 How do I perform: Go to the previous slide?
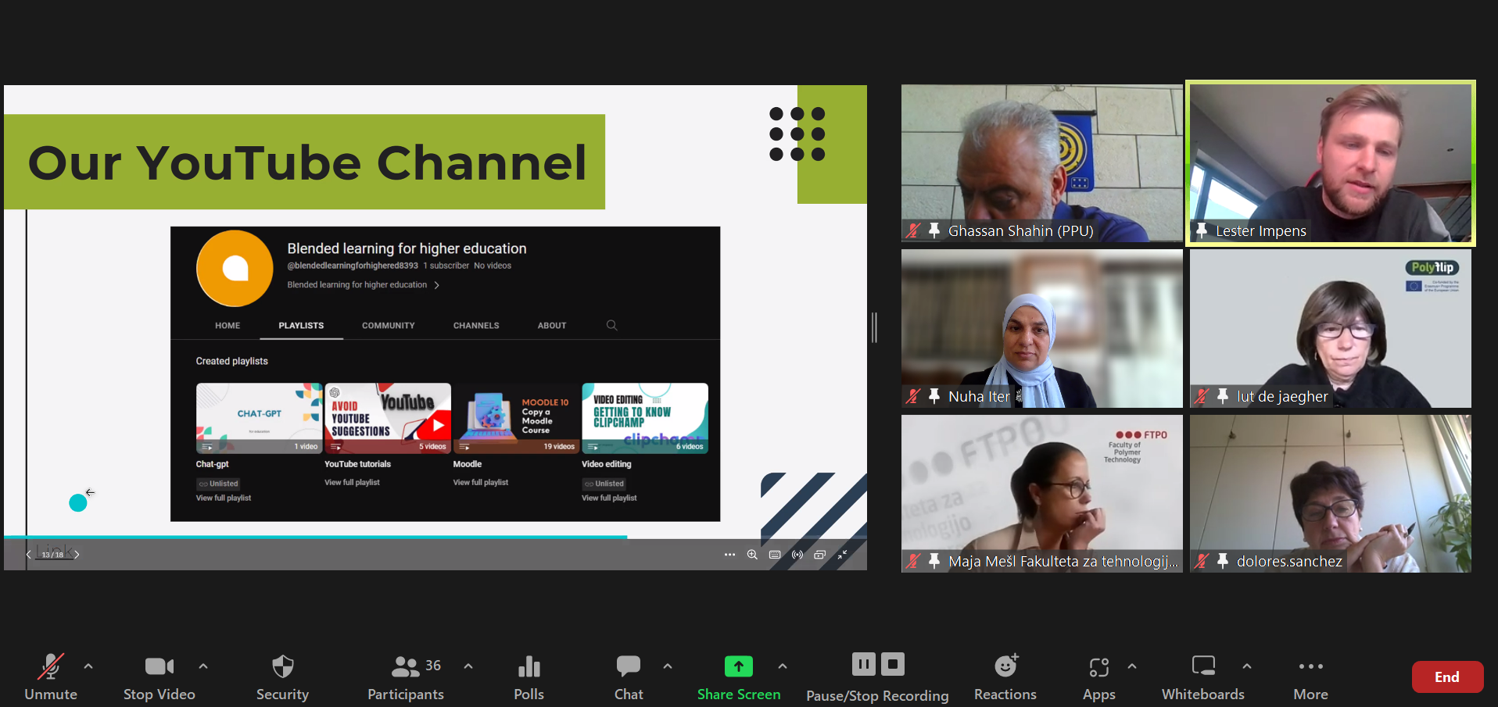click(29, 555)
